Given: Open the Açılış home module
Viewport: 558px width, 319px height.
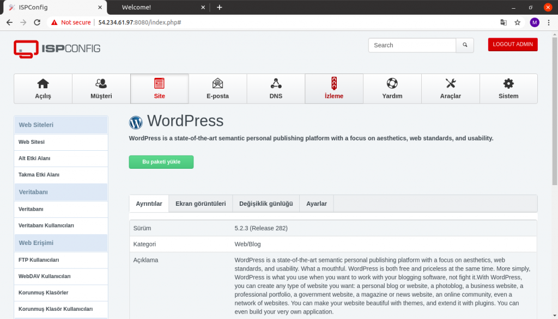Looking at the screenshot, I should tap(43, 89).
